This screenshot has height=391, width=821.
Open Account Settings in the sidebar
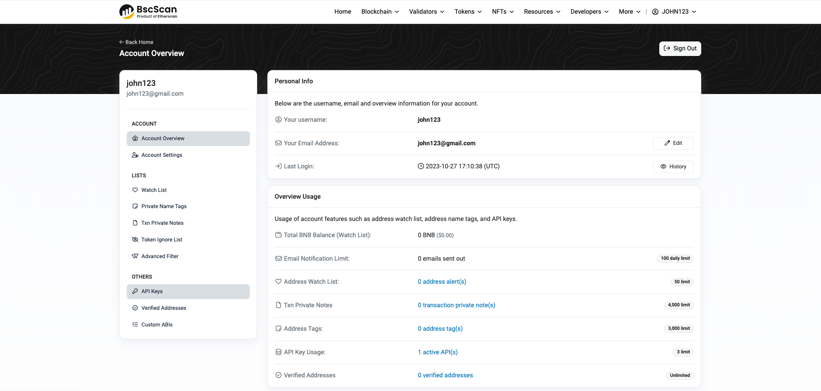(188, 155)
